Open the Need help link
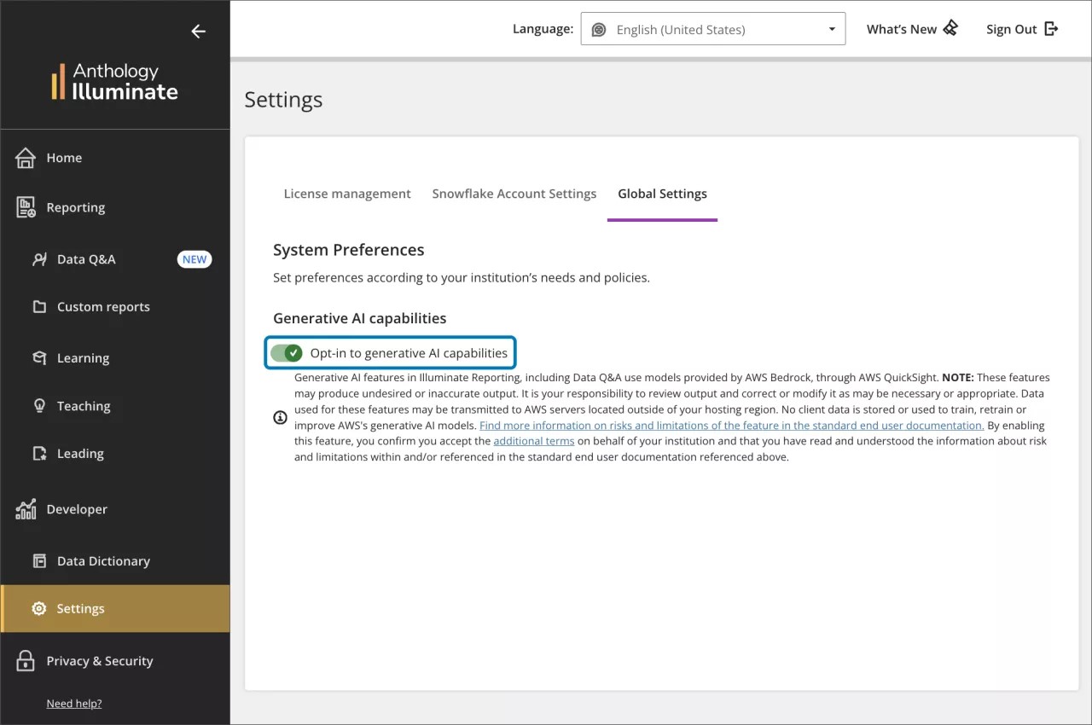Viewport: 1092px width, 725px height. pos(73,703)
